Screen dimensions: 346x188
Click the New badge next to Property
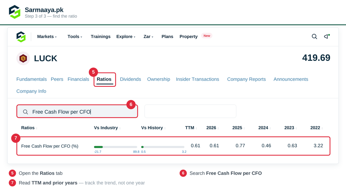click(x=207, y=36)
